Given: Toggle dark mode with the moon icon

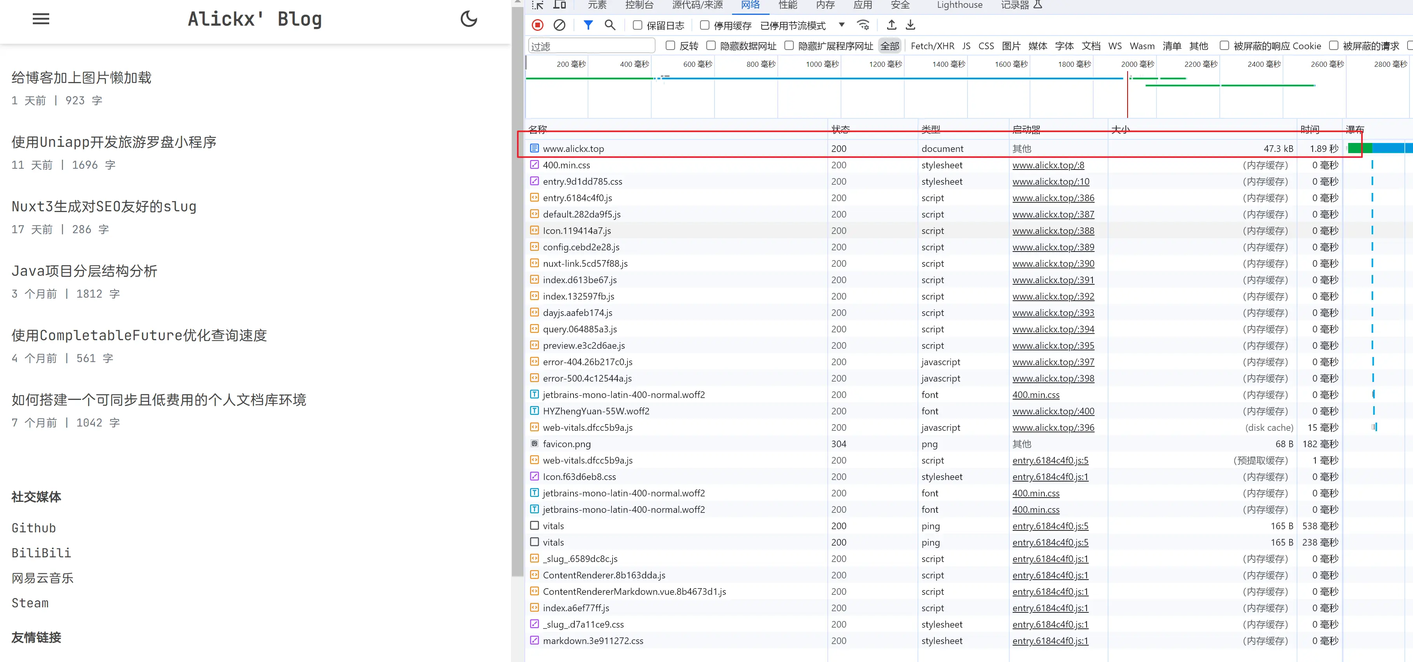Looking at the screenshot, I should pyautogui.click(x=469, y=19).
